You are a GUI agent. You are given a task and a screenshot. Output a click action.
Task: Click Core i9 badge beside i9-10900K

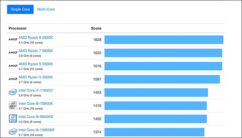tap(13, 105)
